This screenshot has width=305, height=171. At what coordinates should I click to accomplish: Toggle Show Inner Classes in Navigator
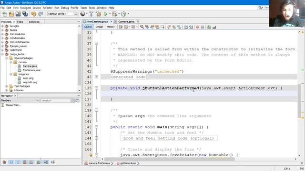(x=31, y=162)
